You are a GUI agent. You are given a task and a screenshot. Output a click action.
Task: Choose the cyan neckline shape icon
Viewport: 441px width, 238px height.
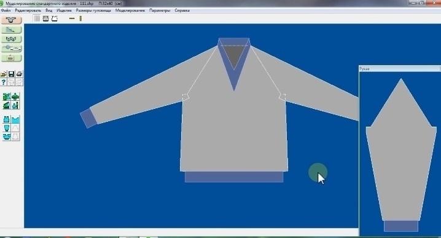click(x=16, y=119)
